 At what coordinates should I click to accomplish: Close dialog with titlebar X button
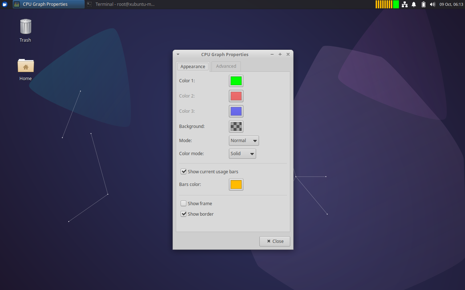(288, 54)
